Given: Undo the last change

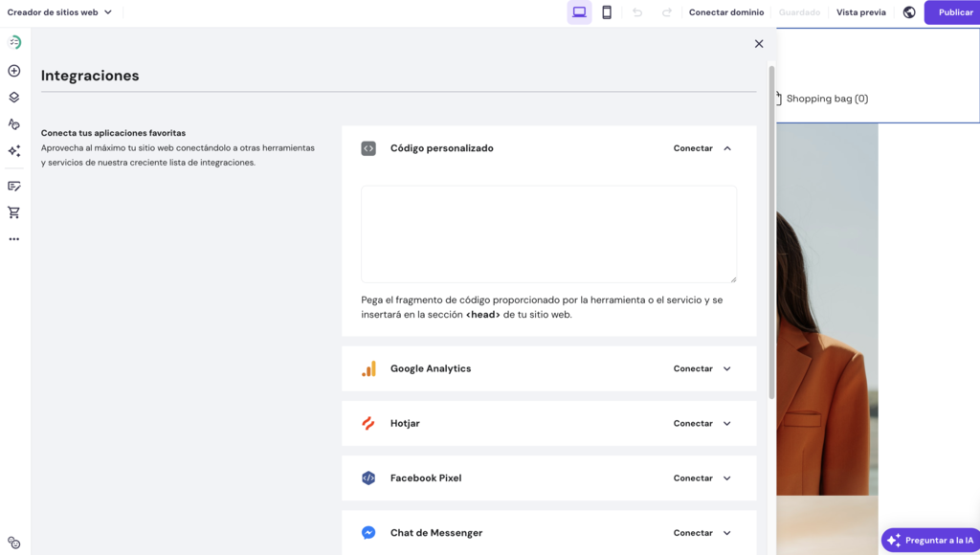Looking at the screenshot, I should [636, 12].
